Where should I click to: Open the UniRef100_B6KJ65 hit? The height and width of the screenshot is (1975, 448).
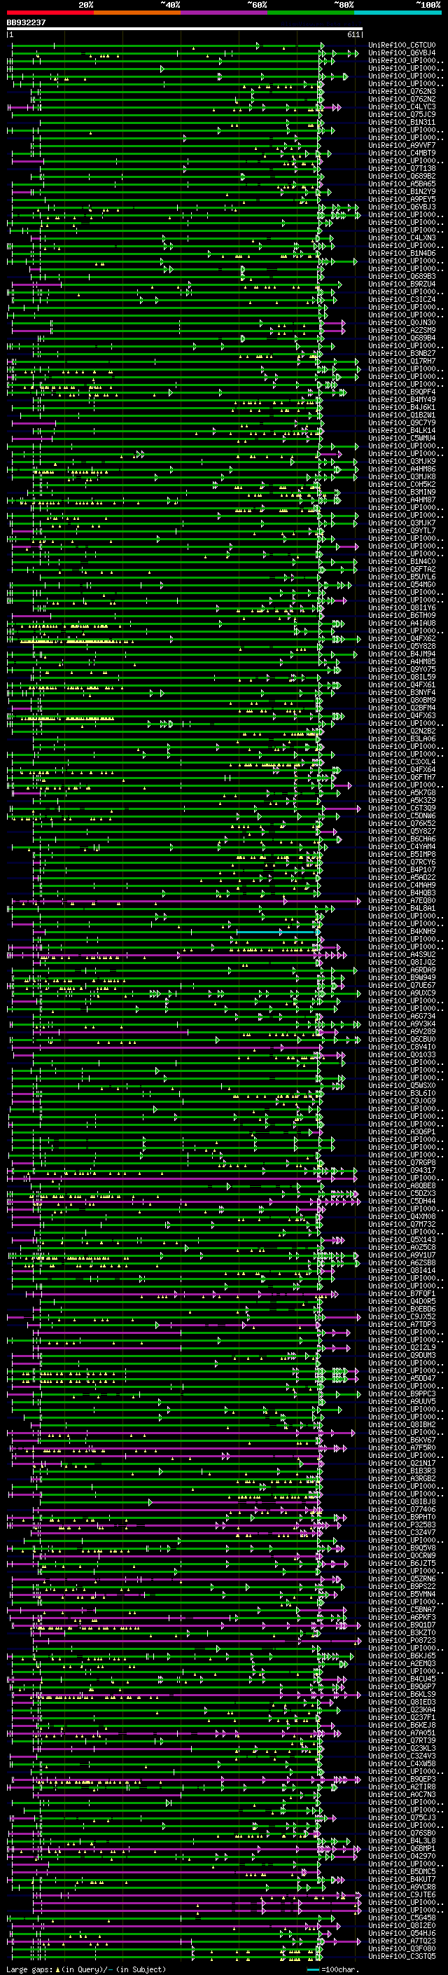[x=402, y=1656]
